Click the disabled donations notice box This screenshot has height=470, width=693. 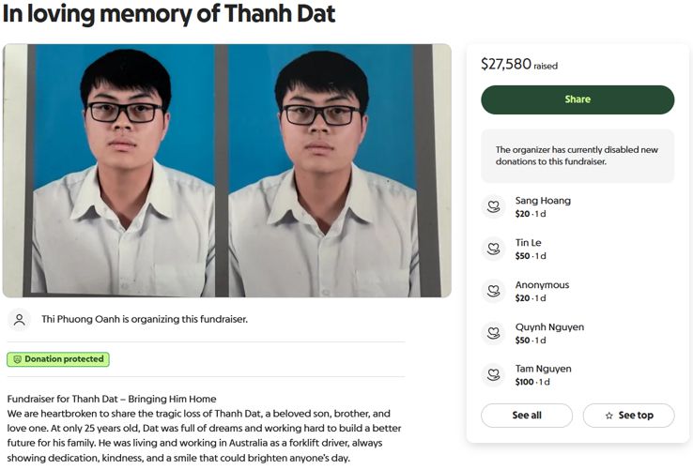coord(577,156)
